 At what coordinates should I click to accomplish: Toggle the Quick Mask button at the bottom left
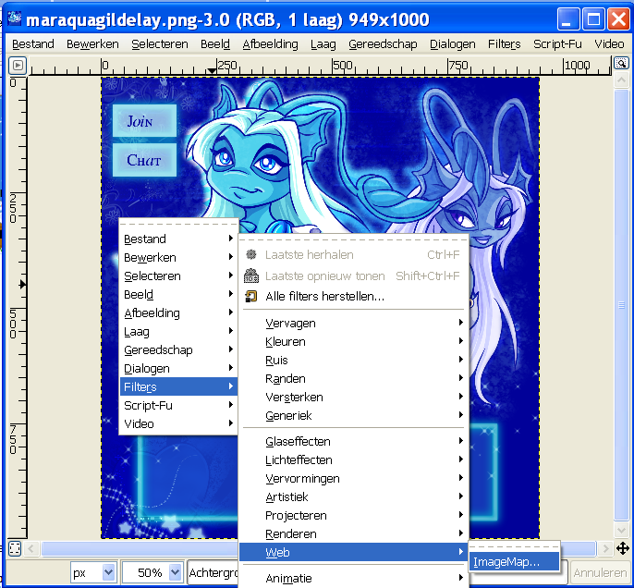[x=15, y=548]
